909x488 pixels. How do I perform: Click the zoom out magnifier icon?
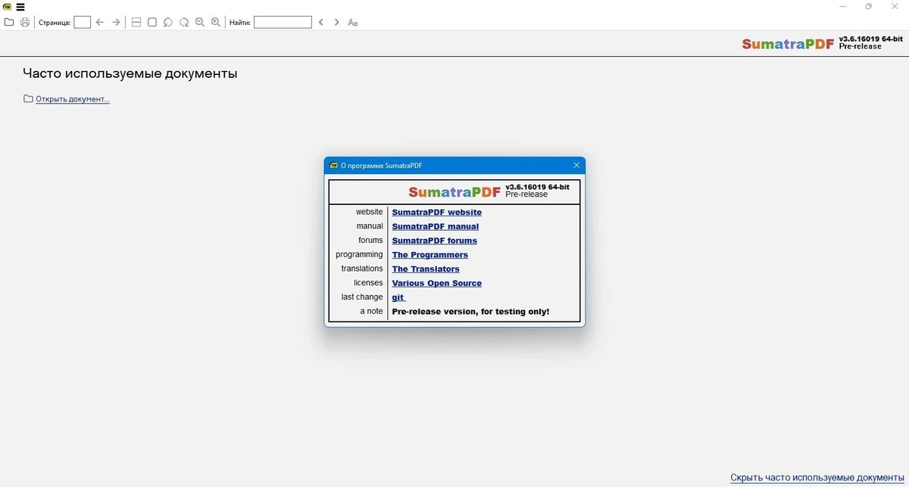pyautogui.click(x=200, y=22)
